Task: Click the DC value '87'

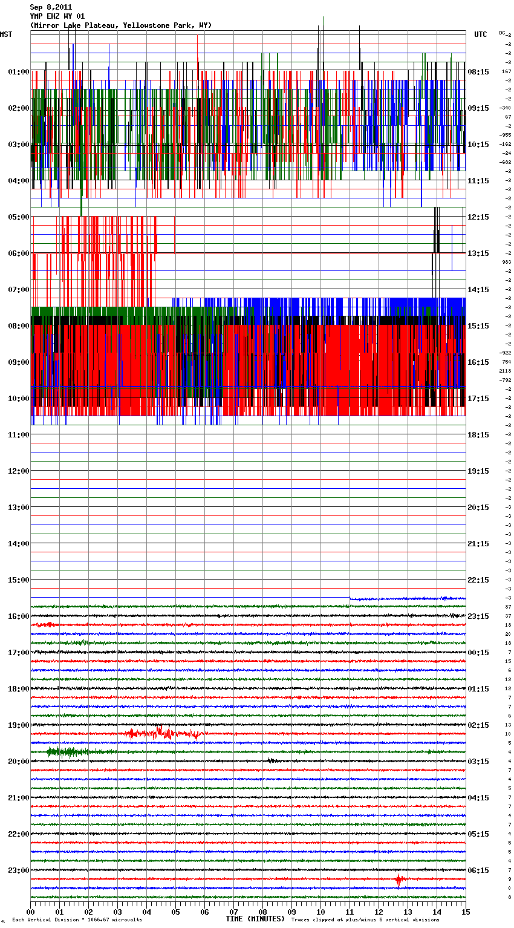Action: pyautogui.click(x=509, y=607)
